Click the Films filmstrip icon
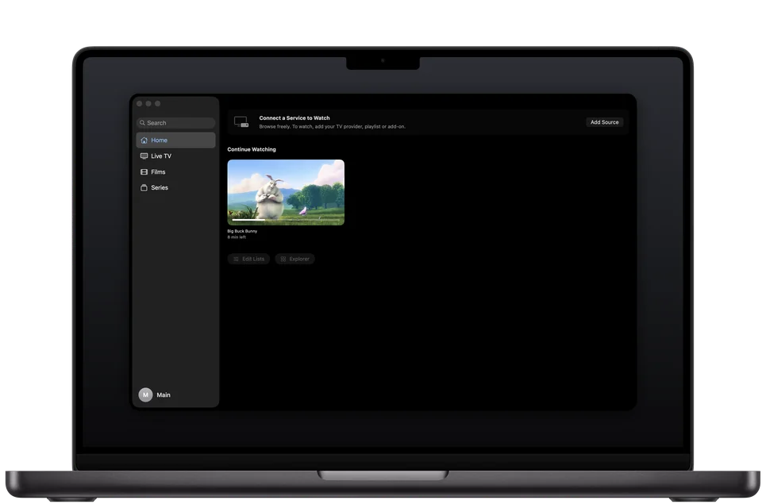Viewport: 766px width, 504px height. 144,172
